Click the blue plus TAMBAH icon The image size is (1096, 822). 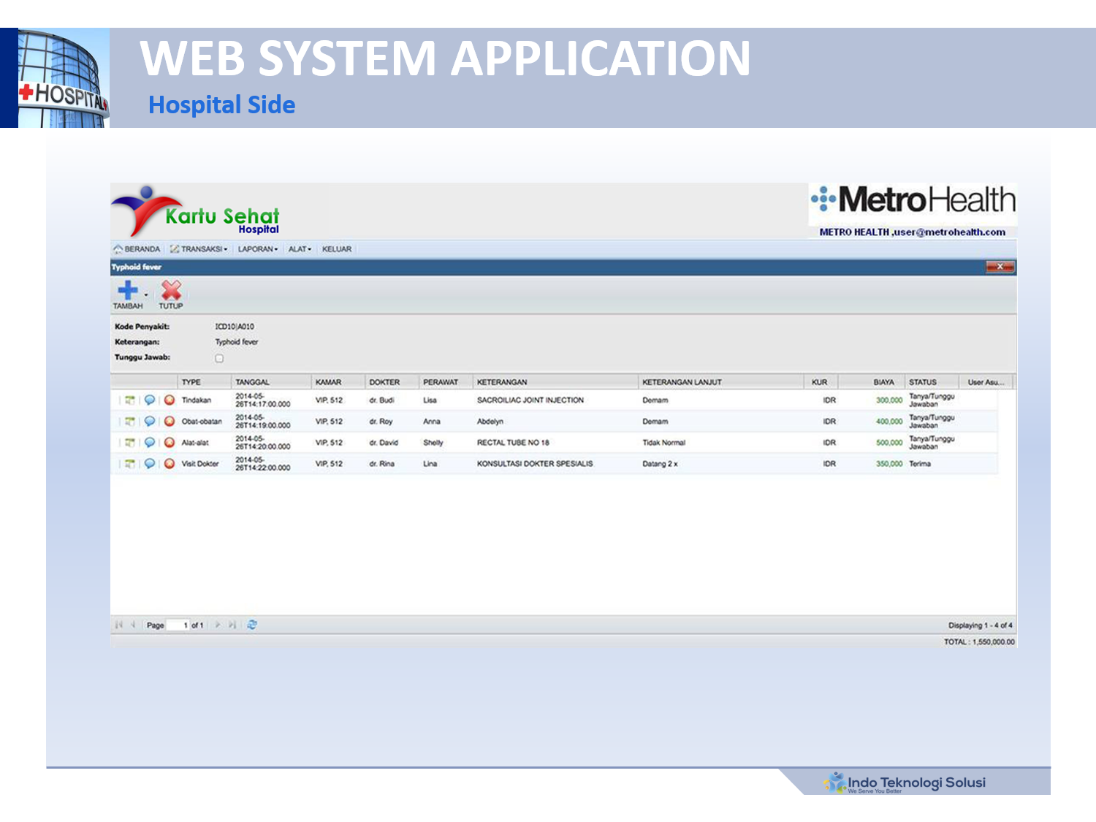click(x=127, y=290)
